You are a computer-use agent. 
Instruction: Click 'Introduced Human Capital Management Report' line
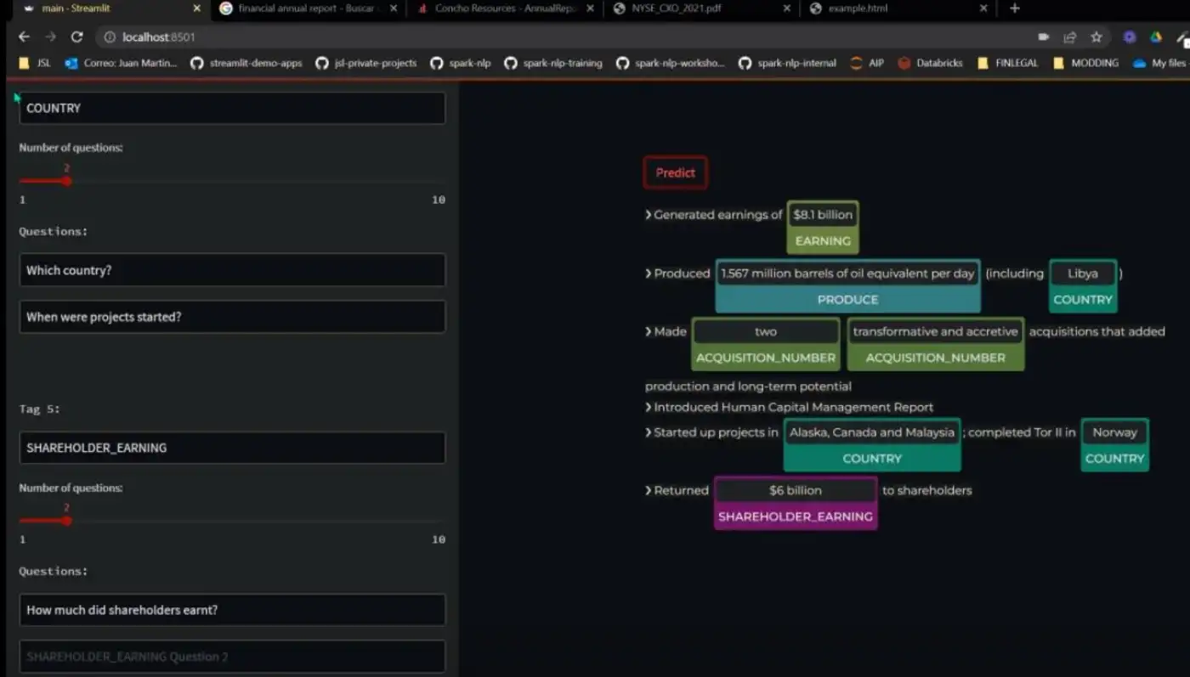tap(789, 407)
